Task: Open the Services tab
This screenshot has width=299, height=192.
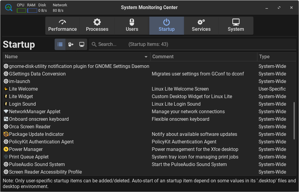Action: click(201, 26)
